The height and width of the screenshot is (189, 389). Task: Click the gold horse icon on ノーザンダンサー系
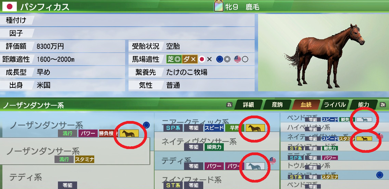click(129, 134)
